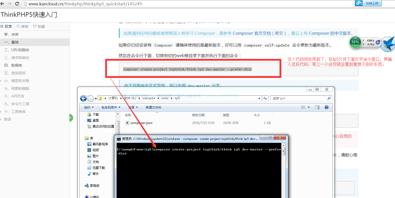This screenshot has height=198, width=395.
Task: Click 新建文件夹 button
Action: 154,107
